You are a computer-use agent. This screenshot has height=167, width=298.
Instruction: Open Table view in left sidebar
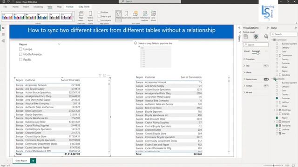pyautogui.click(x=3, y=34)
